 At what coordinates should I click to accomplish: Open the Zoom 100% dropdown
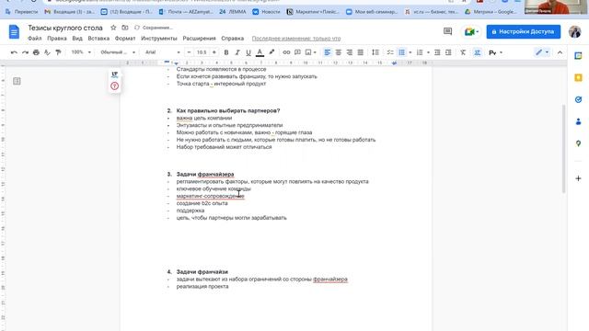click(81, 52)
